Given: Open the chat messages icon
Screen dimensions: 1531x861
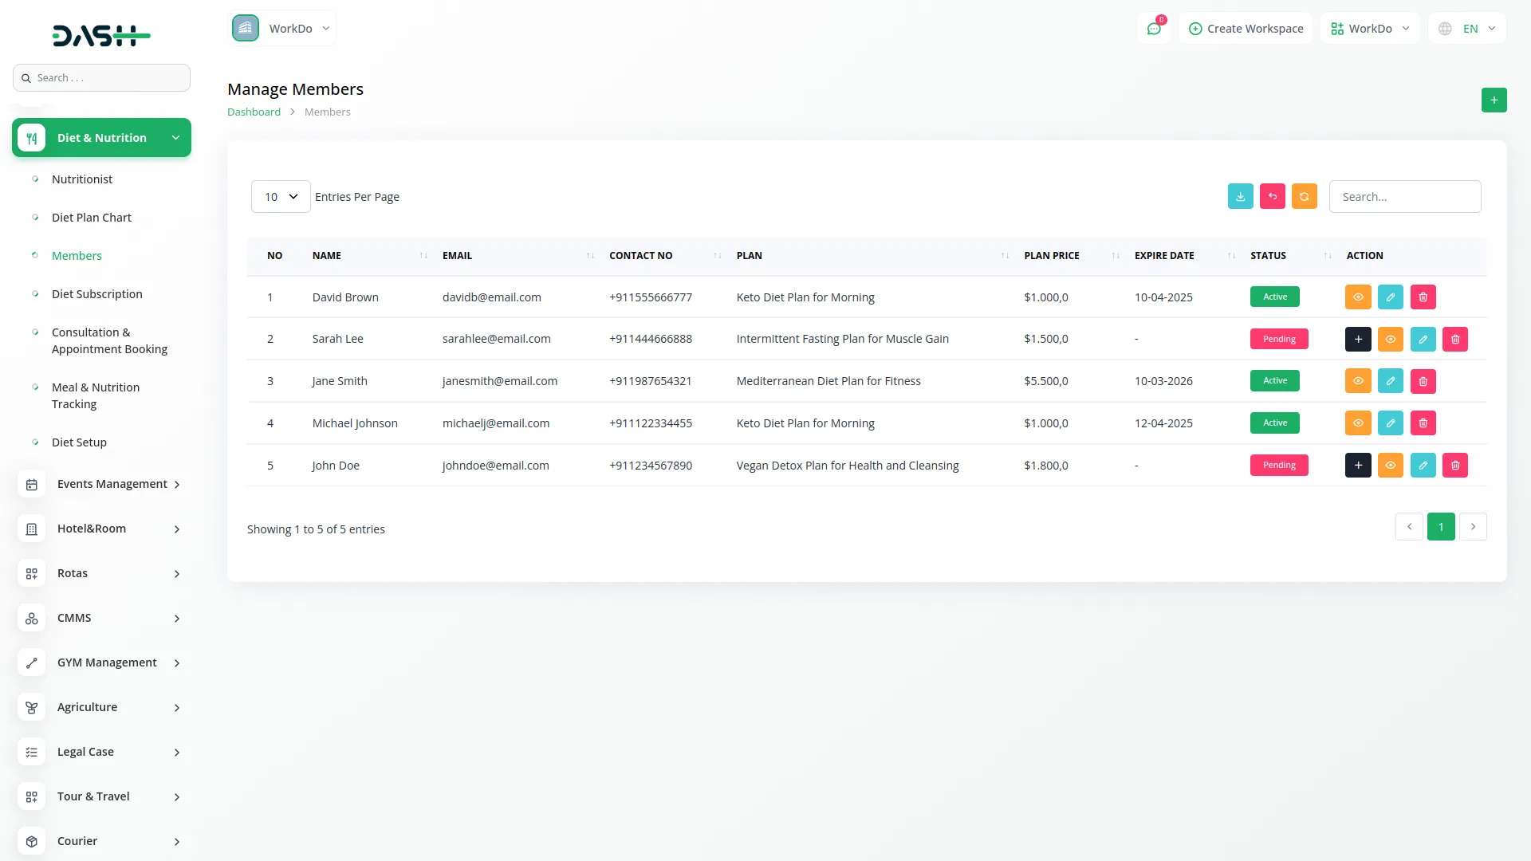Looking at the screenshot, I should coord(1154,29).
